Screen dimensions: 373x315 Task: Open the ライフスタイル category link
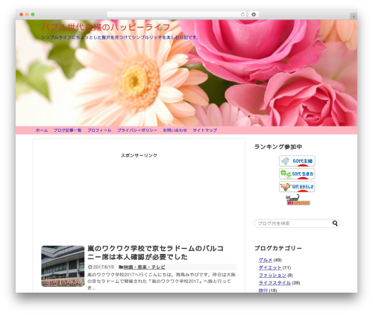[x=275, y=283]
